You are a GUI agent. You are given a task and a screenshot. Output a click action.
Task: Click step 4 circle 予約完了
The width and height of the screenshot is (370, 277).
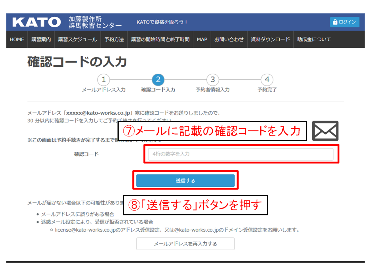coord(267,80)
